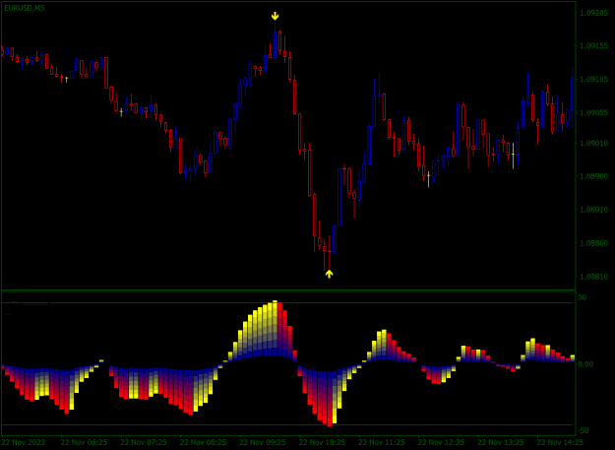Click the indicator scale value 50
Viewport: 615px width, 450px height.
coord(583,297)
